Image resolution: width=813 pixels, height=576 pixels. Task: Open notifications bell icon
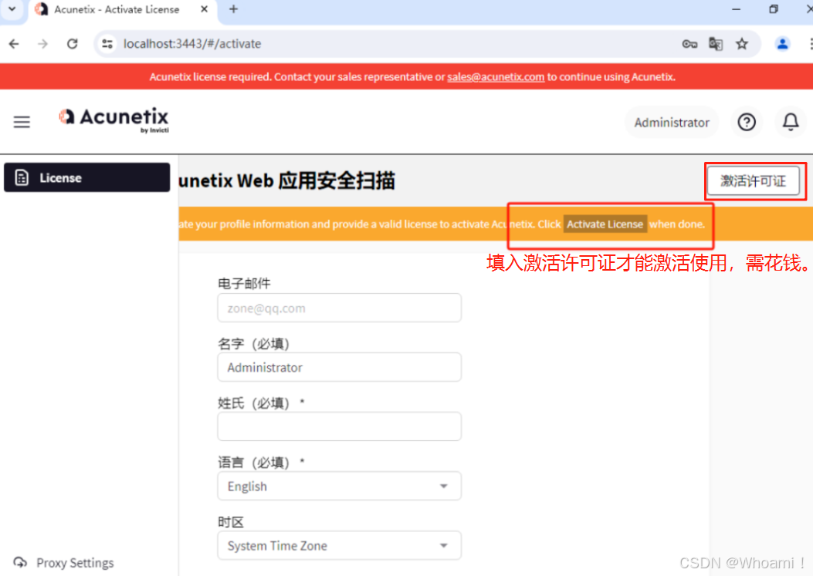[x=790, y=123]
